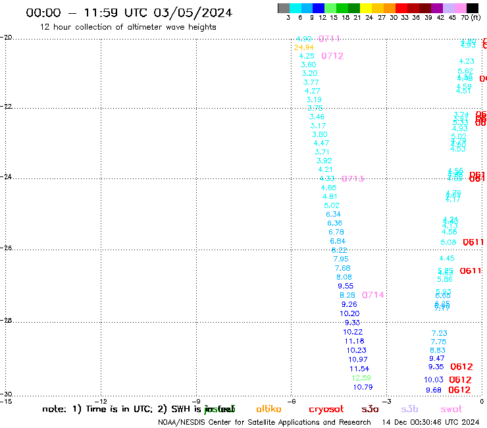Click the 11.54 wave height value
The height and width of the screenshot is (428, 487).
pyautogui.click(x=359, y=369)
